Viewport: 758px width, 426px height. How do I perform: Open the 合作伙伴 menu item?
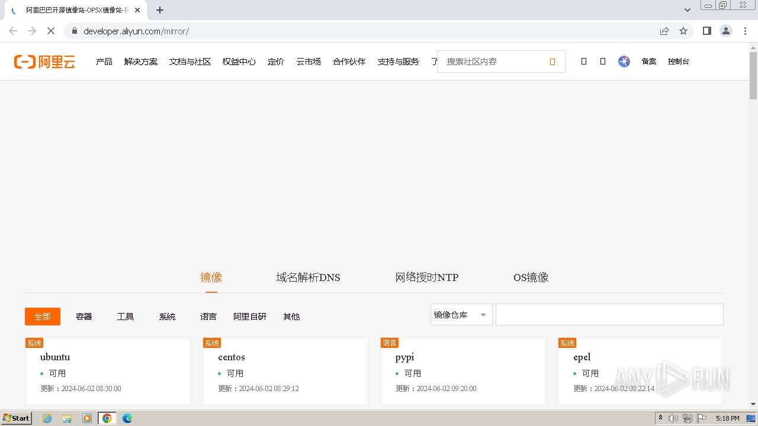coord(349,62)
